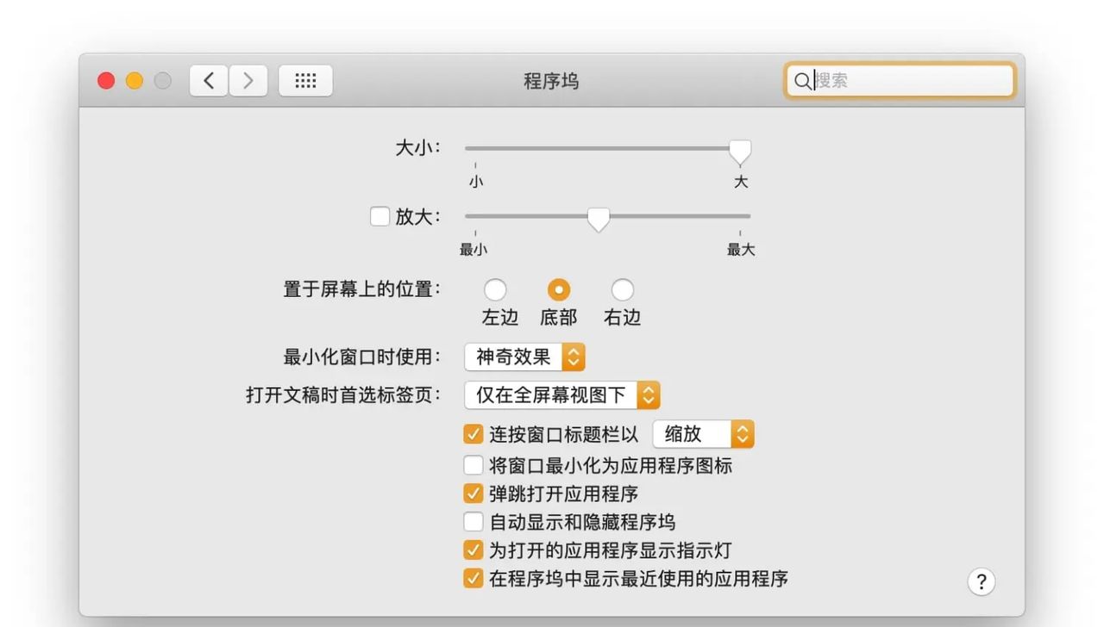This screenshot has width=1104, height=627.
Task: Select the 右边 screen position radio
Action: (x=622, y=290)
